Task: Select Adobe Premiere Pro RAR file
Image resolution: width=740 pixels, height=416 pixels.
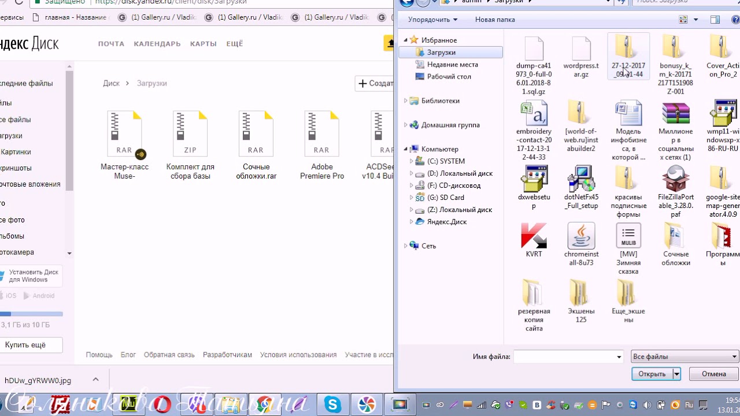Action: [x=322, y=144]
